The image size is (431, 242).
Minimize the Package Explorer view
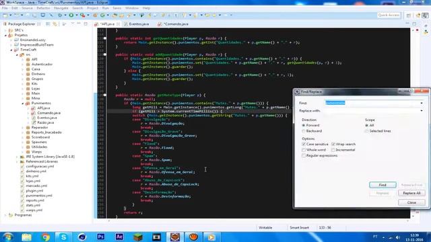(x=79, y=24)
